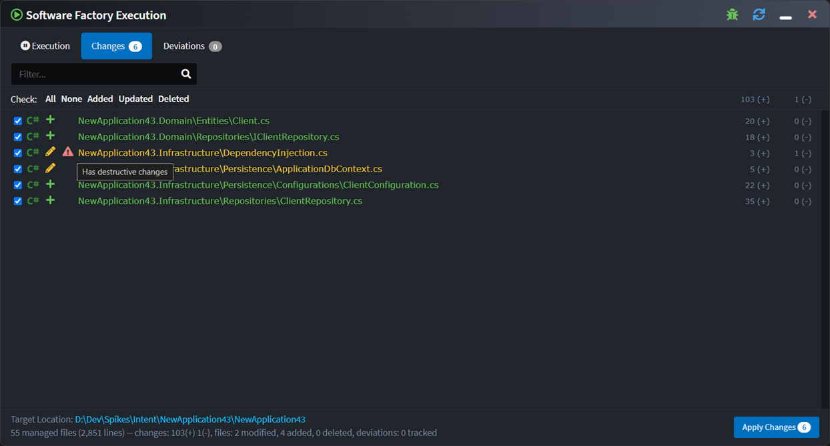830x446 pixels.
Task: Open the Deviations tab
Action: 191,46
